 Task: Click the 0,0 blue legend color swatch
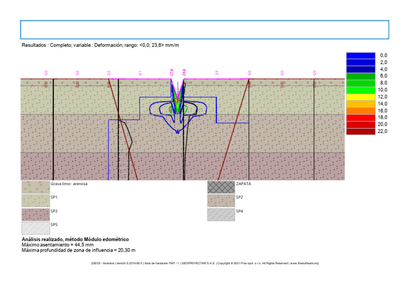tap(361, 55)
